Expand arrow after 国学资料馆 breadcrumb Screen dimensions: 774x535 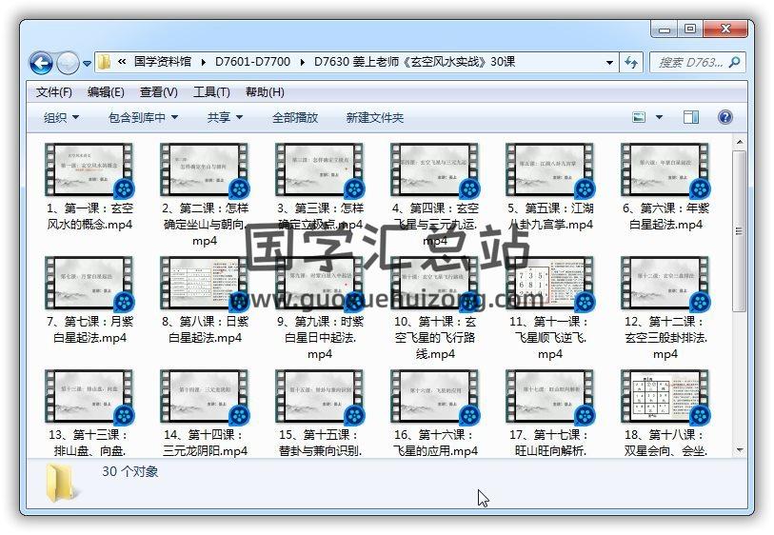pos(204,62)
